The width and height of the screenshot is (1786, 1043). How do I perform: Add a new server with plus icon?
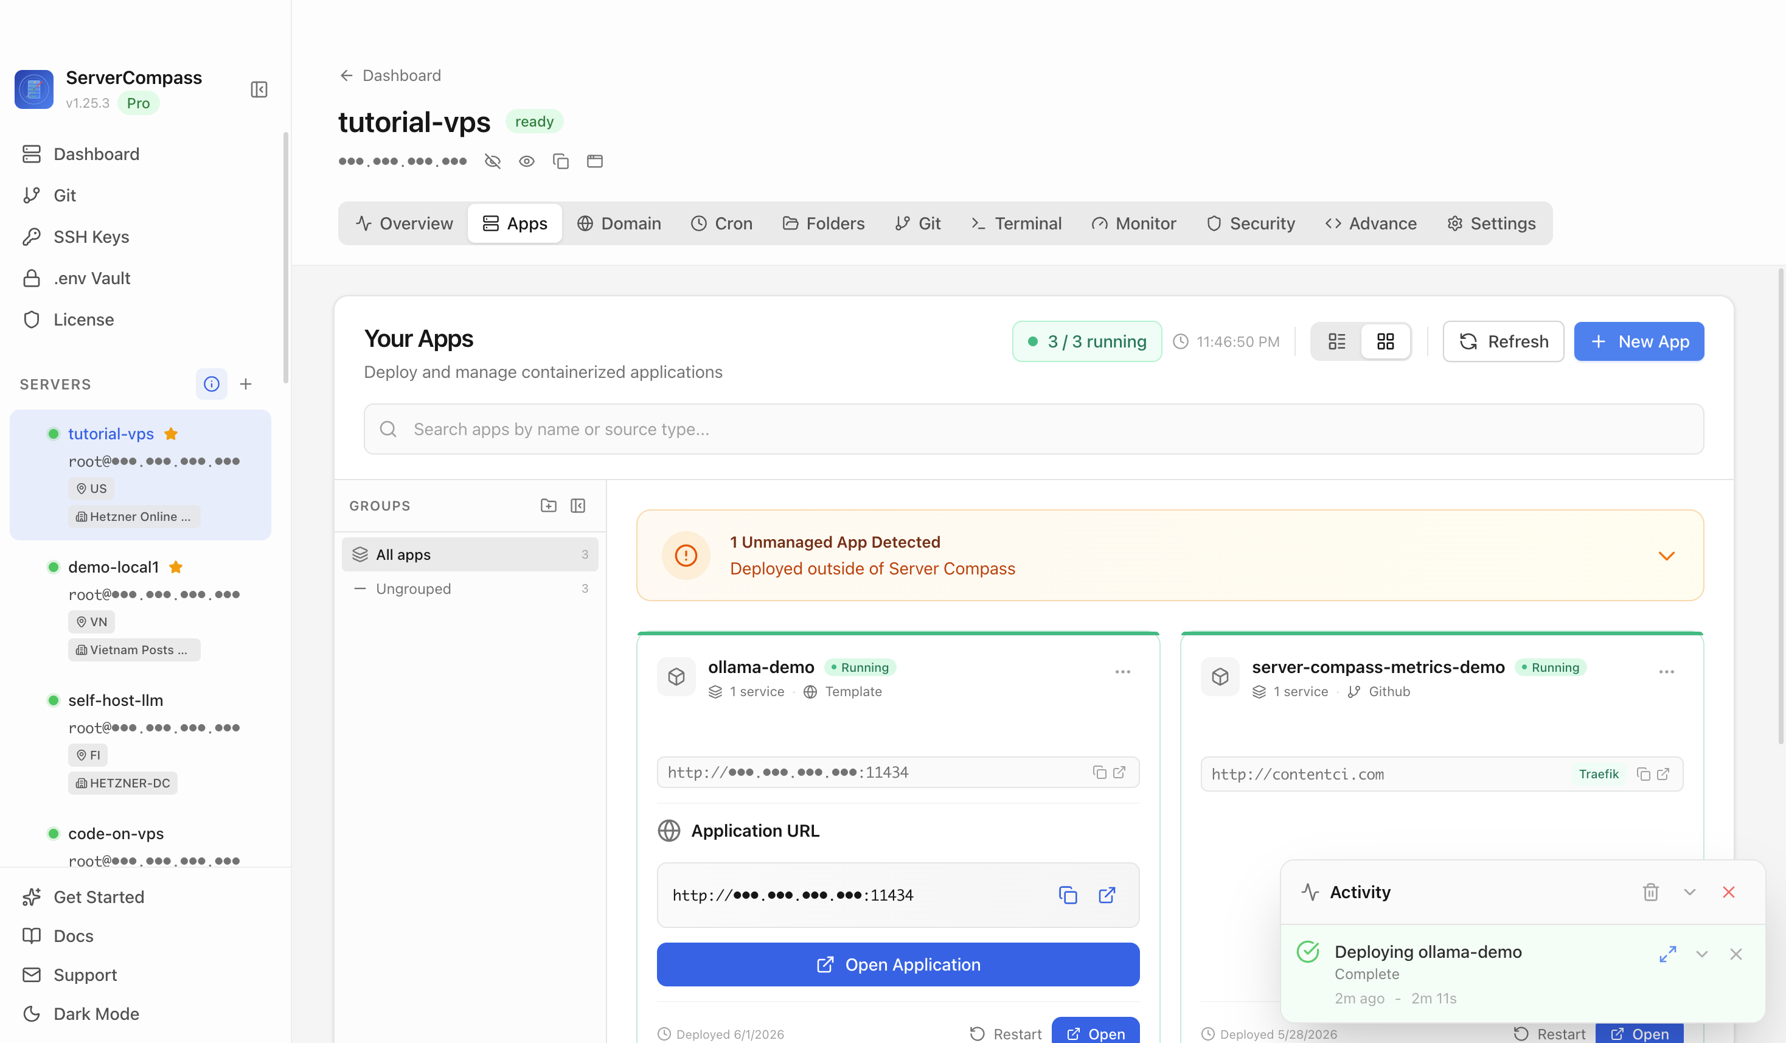246,383
